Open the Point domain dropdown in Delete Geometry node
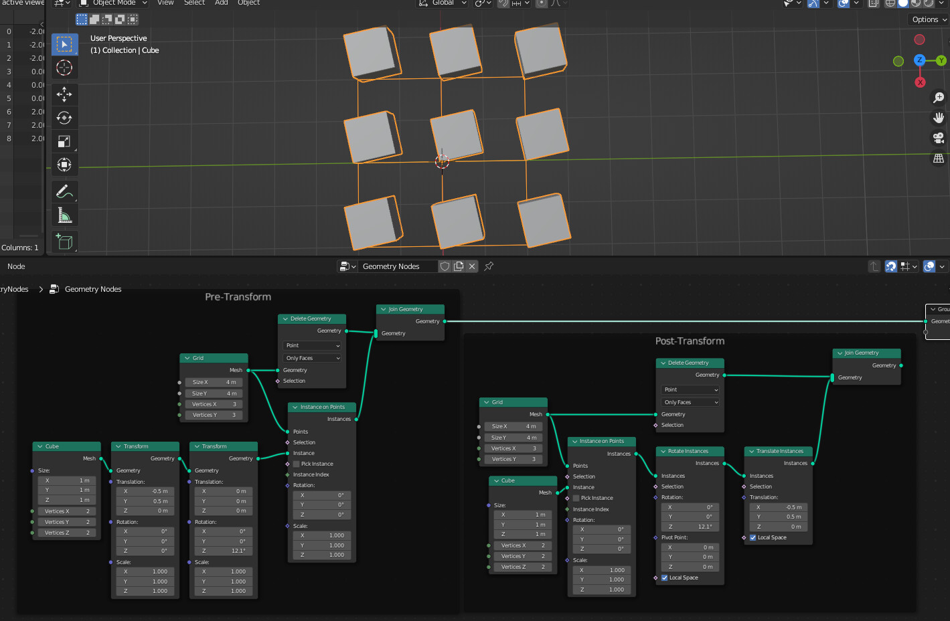 311,345
